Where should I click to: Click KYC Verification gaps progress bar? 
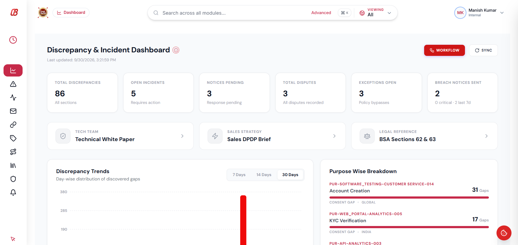[x=409, y=227]
